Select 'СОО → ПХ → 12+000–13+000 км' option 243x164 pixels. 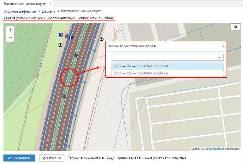point(167,66)
